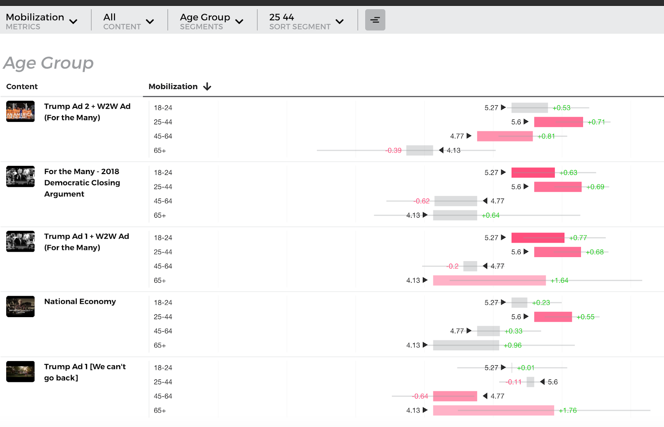Open the Mobilization metrics dropdown

coord(41,21)
